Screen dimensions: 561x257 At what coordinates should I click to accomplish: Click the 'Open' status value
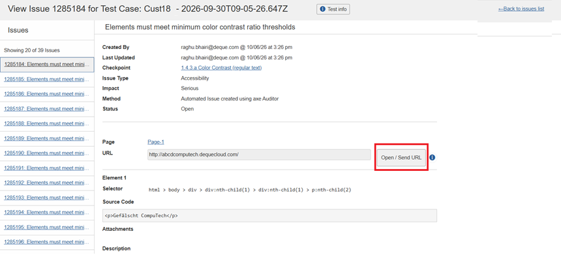(187, 109)
